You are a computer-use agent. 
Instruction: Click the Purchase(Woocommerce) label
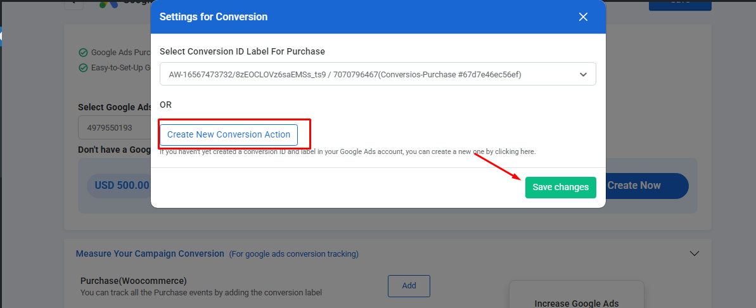tap(134, 281)
